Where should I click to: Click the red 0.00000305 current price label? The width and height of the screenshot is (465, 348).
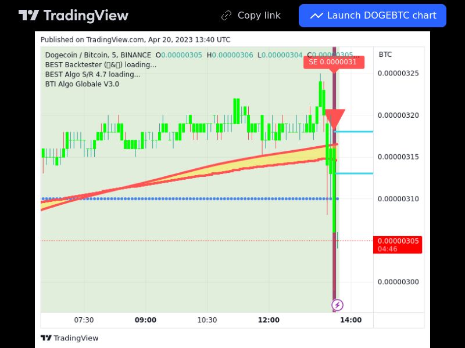coord(398,245)
